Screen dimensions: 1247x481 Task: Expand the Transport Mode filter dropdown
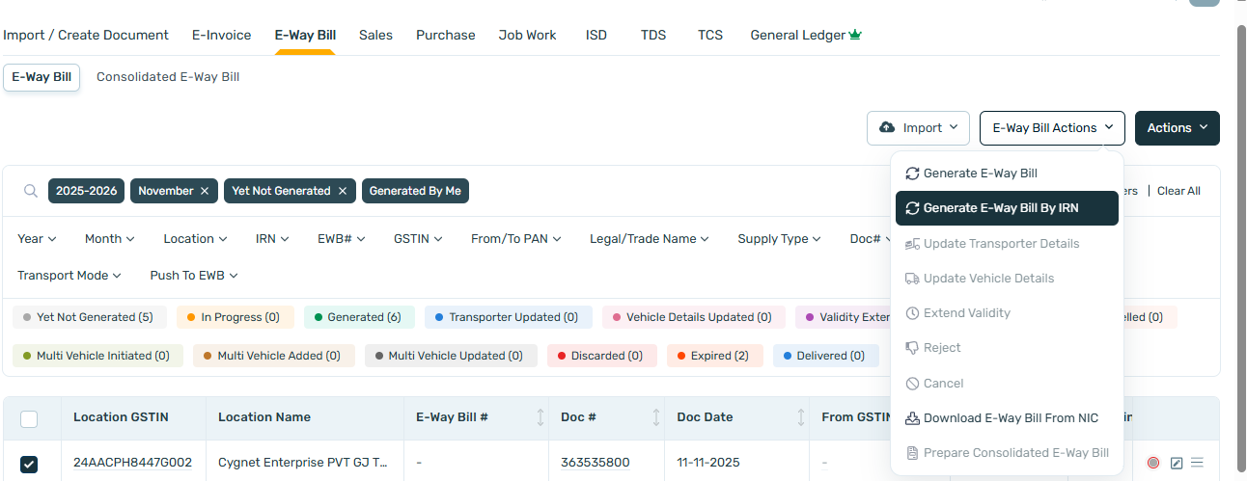[69, 276]
